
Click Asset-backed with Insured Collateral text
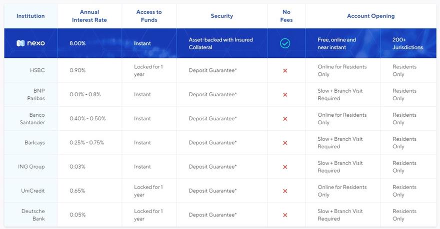click(x=220, y=43)
